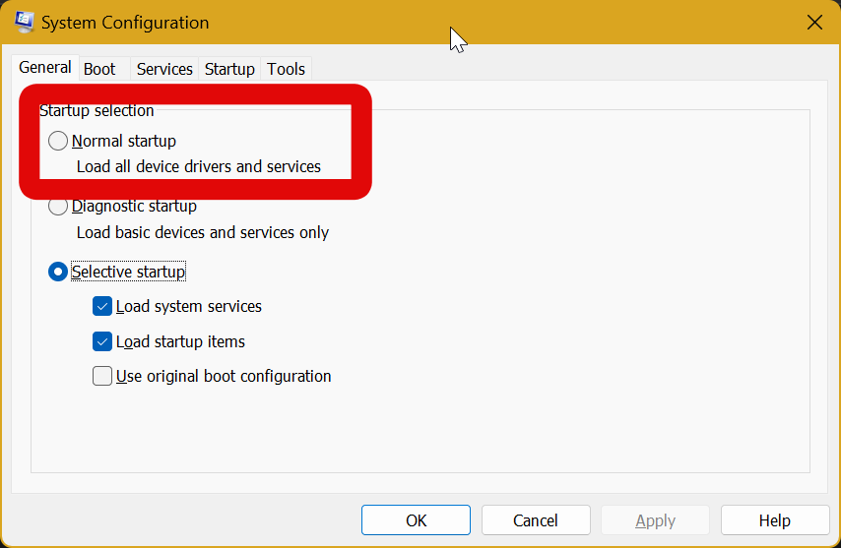Screen dimensions: 841x548
Task: Switch to the General tab
Action: pyautogui.click(x=45, y=68)
